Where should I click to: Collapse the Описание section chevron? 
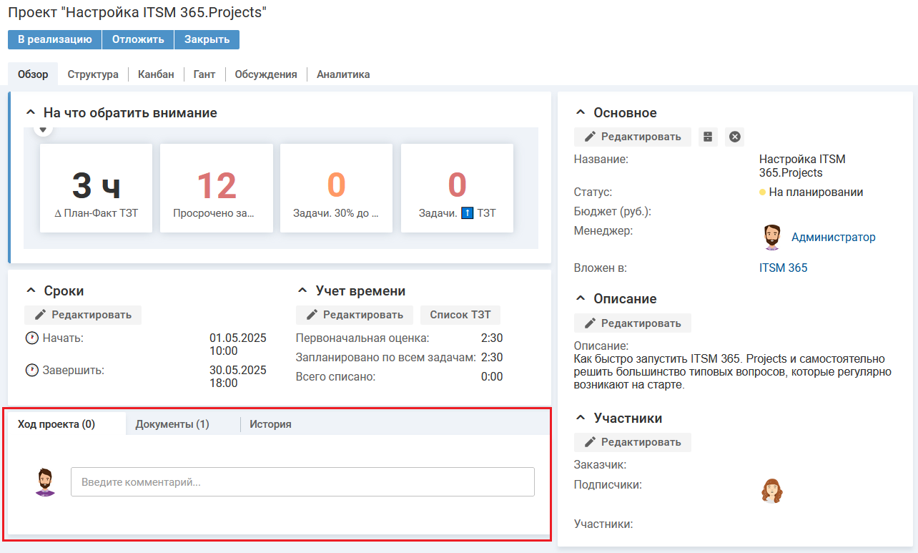point(581,299)
